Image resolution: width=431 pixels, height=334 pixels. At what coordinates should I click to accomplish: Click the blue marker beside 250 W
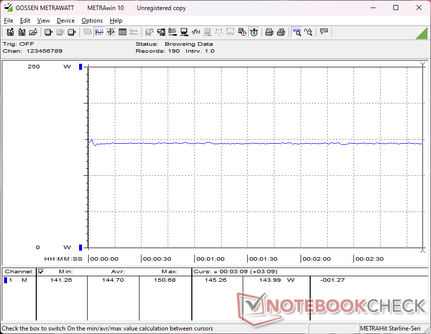81,67
